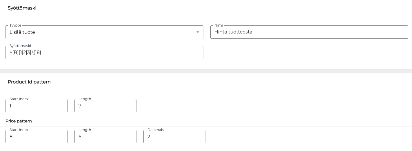Image resolution: width=412 pixels, height=151 pixels.
Task: Click the 'Decimals' field label
Action: [156, 130]
